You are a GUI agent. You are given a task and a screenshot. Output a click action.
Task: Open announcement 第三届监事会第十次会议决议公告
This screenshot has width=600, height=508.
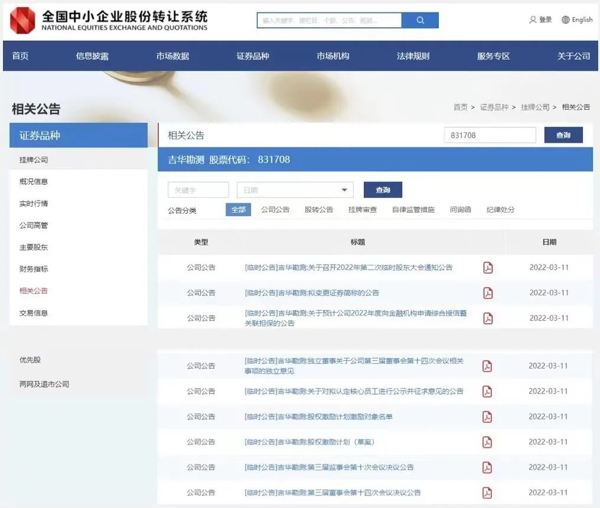pyautogui.click(x=329, y=467)
